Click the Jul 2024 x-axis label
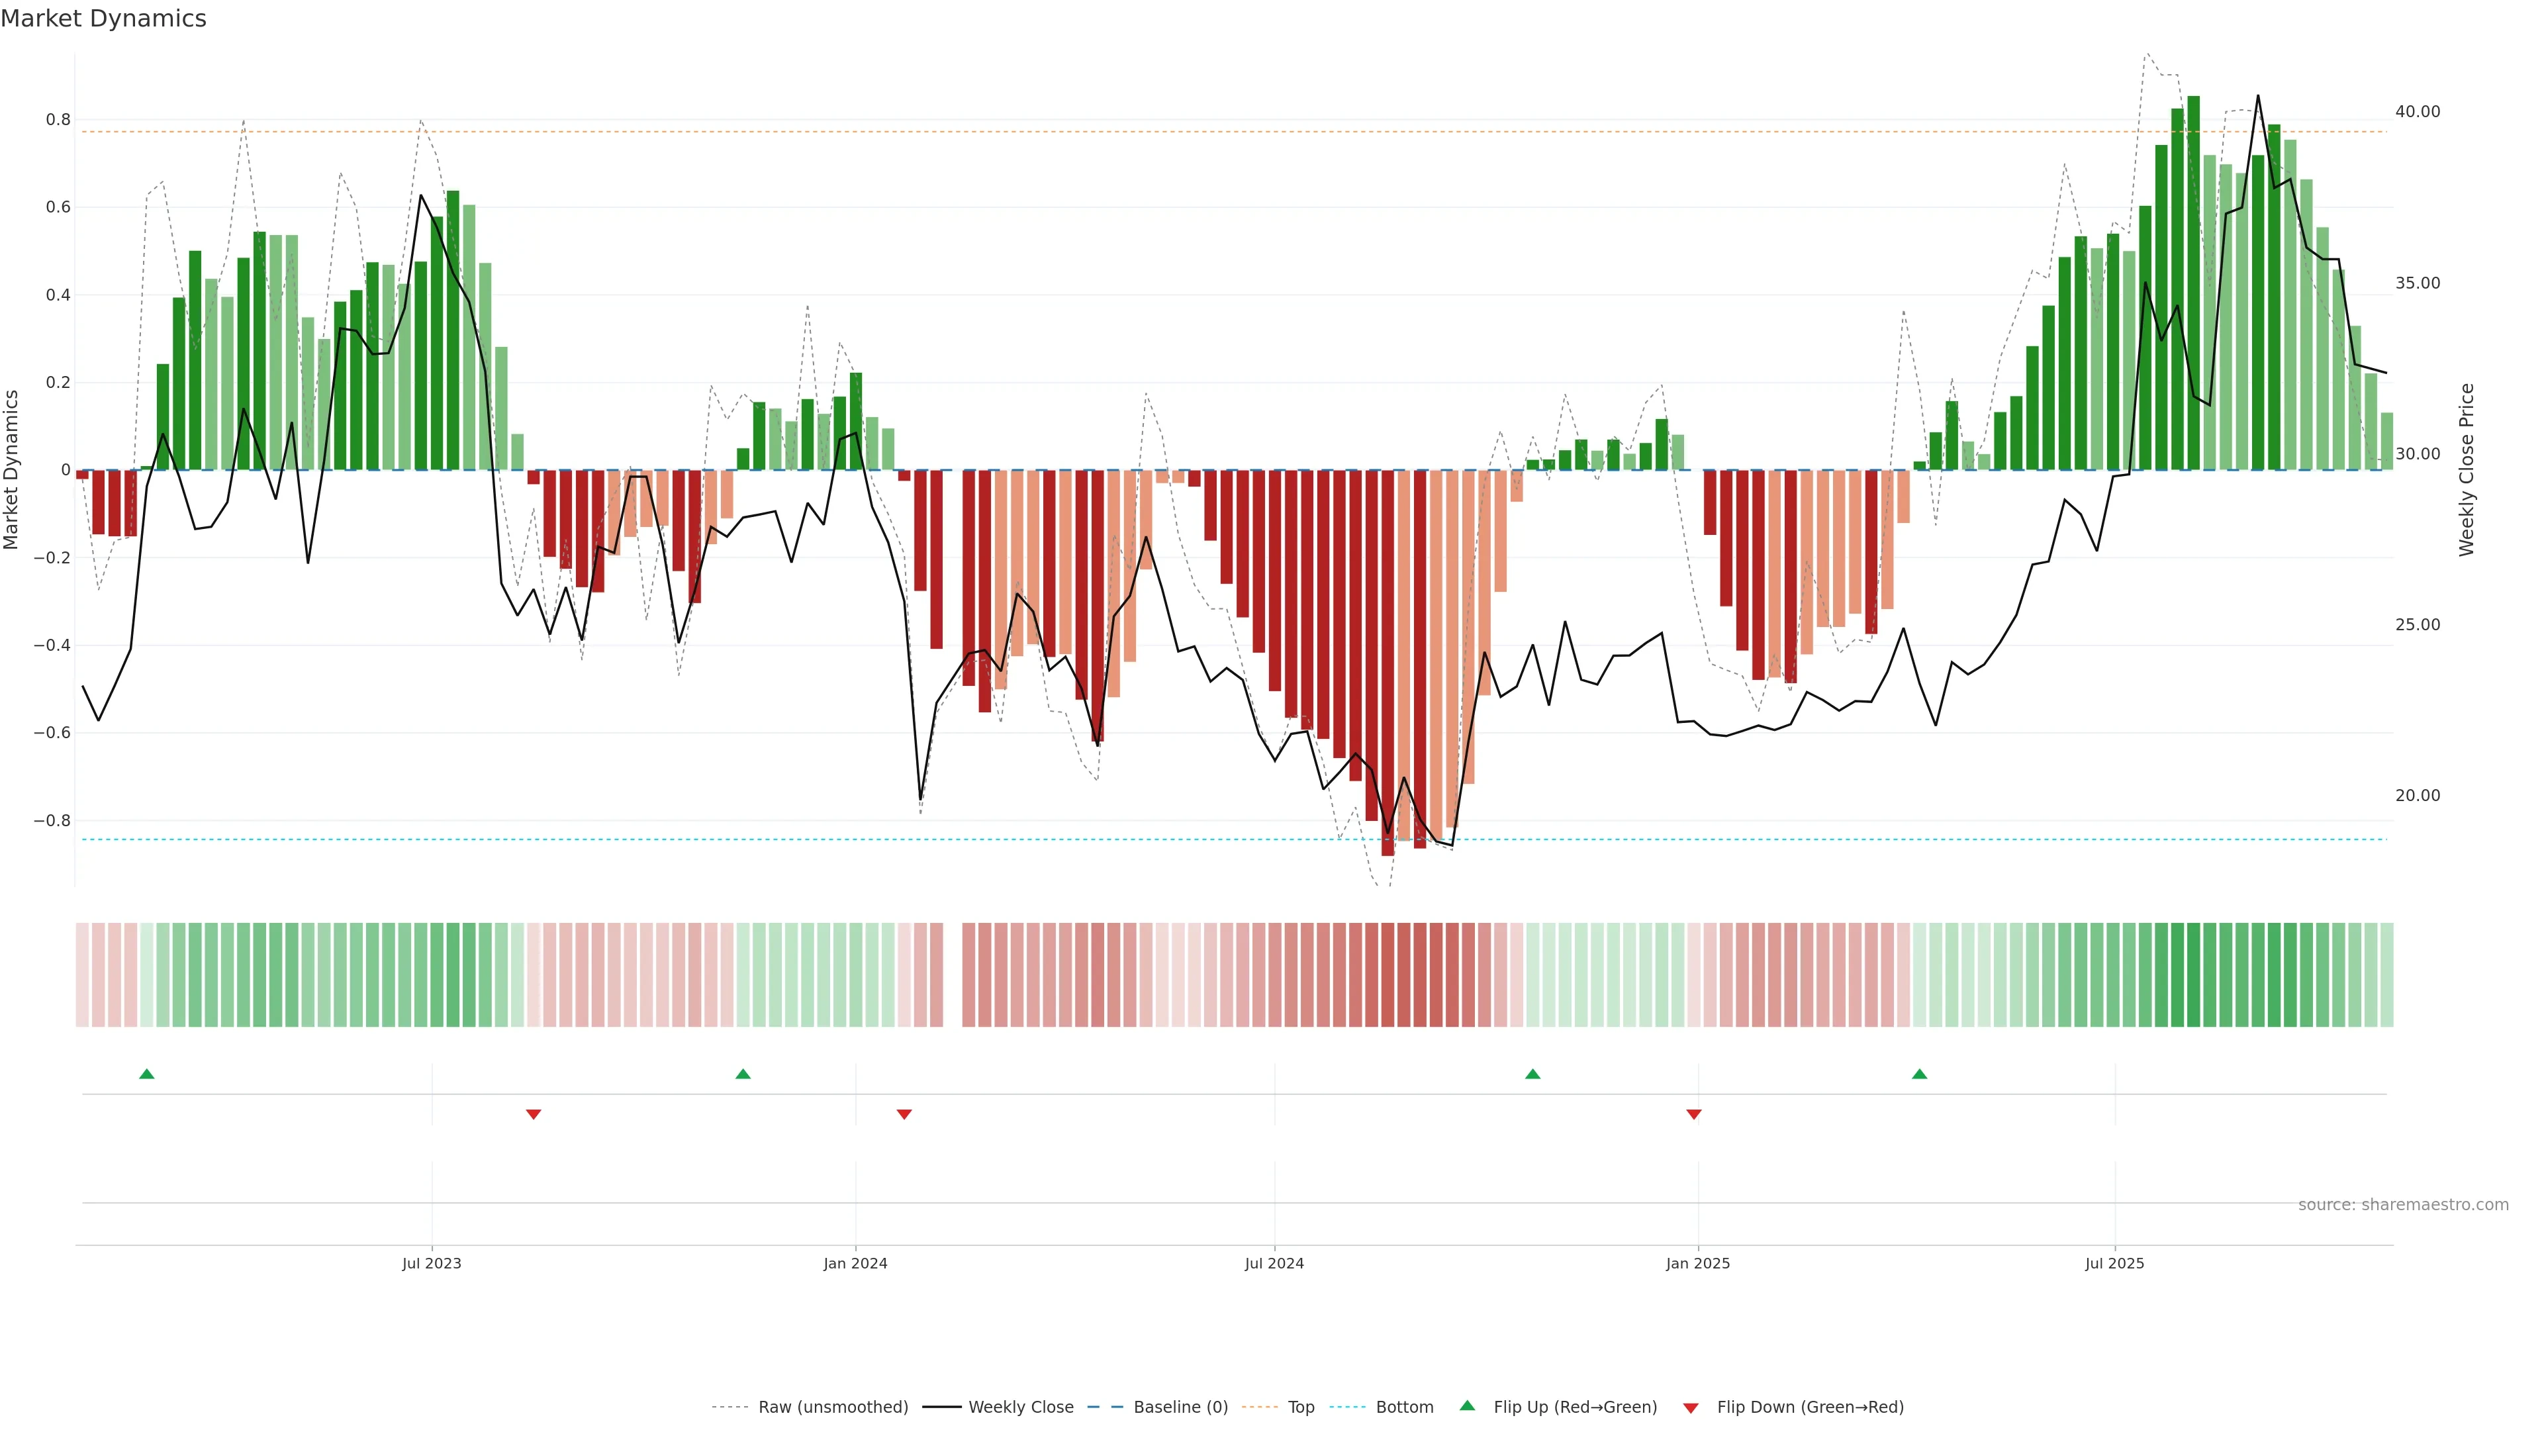The image size is (2542, 1430). tap(1274, 1263)
